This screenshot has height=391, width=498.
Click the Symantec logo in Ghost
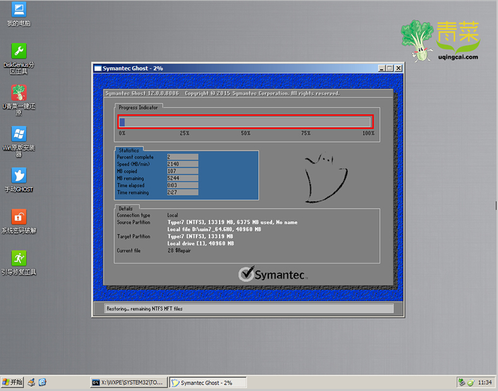tap(273, 274)
